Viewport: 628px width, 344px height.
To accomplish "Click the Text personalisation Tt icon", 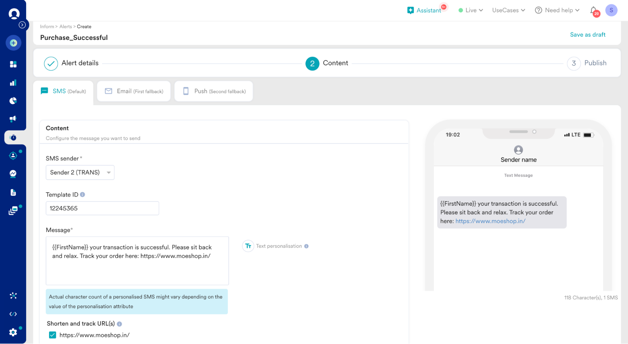I will [248, 246].
